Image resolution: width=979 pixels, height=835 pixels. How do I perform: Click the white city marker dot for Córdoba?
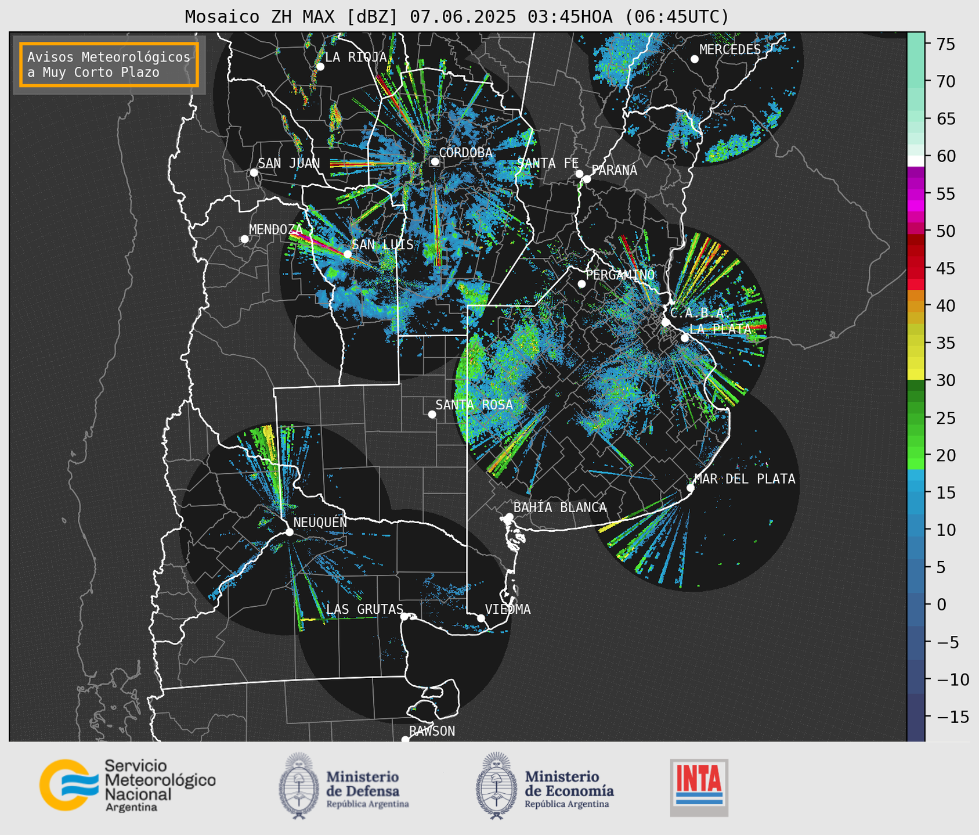435,161
